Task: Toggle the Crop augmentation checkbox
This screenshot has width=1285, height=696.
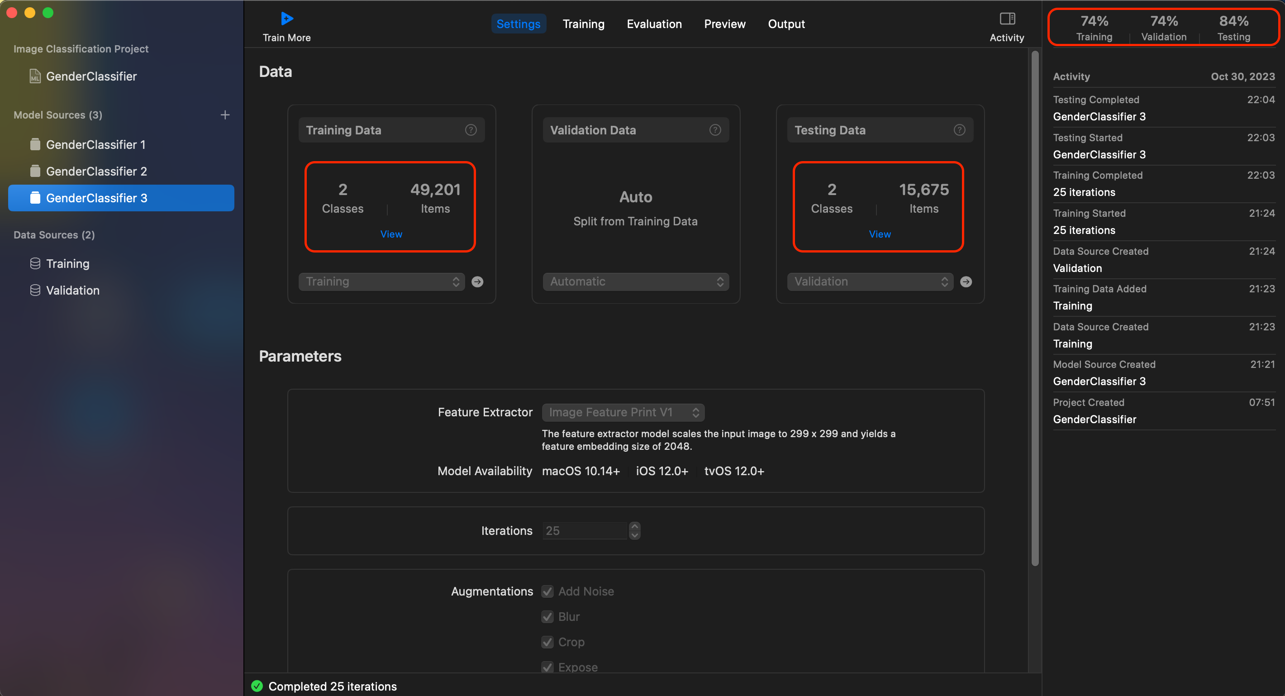Action: 547,642
